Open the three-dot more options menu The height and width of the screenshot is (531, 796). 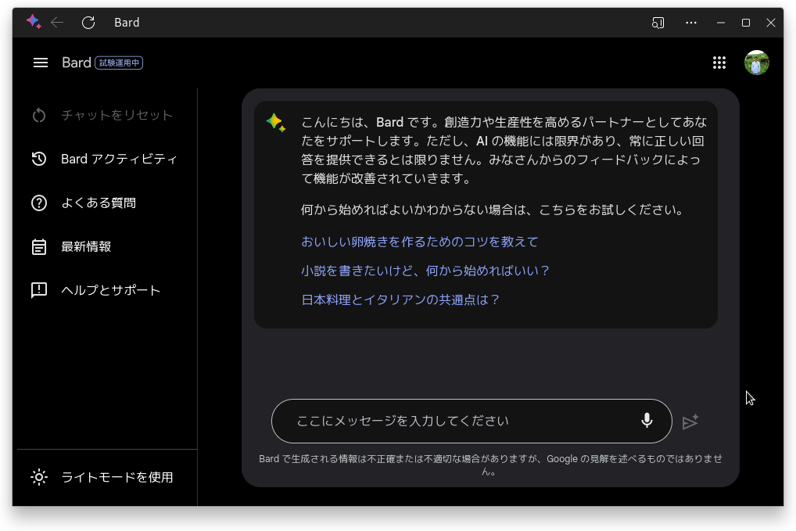point(691,23)
